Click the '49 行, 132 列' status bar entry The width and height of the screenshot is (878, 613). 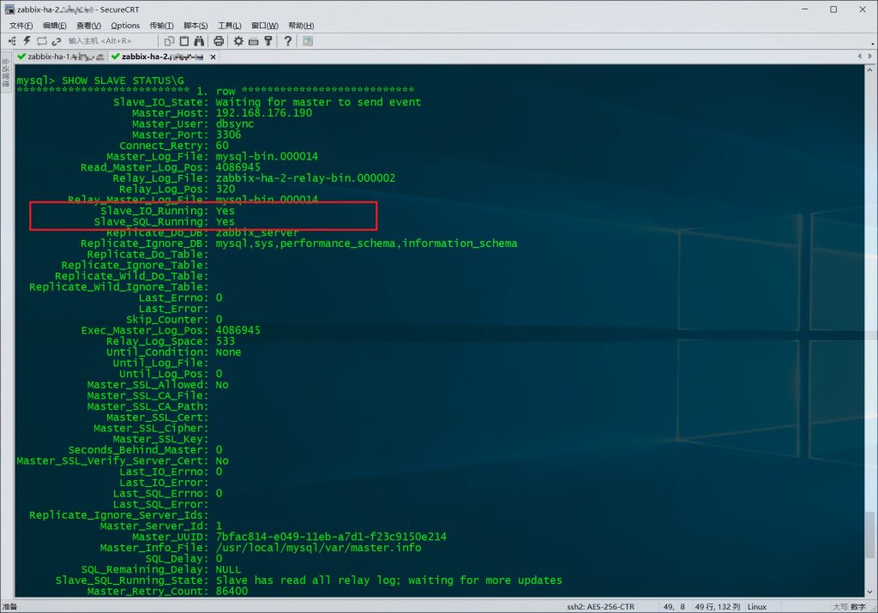(718, 607)
